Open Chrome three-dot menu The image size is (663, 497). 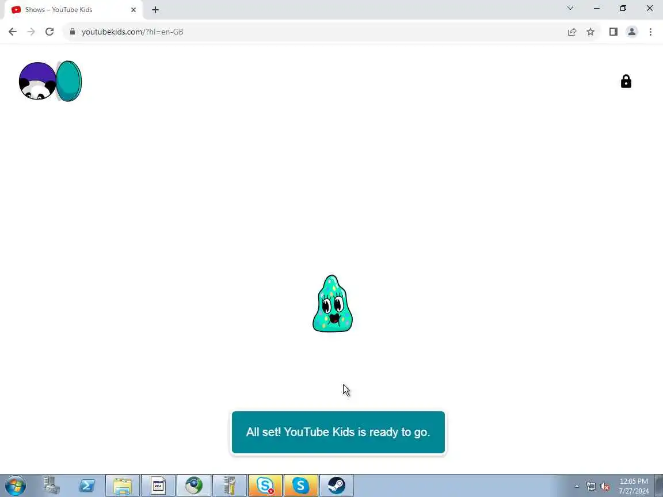650,32
